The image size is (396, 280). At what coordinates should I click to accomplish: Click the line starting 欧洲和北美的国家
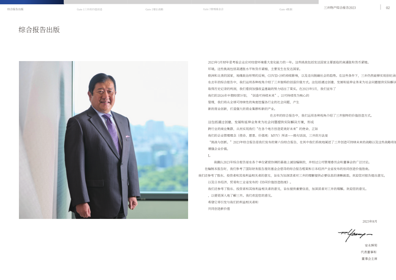(x=302, y=75)
